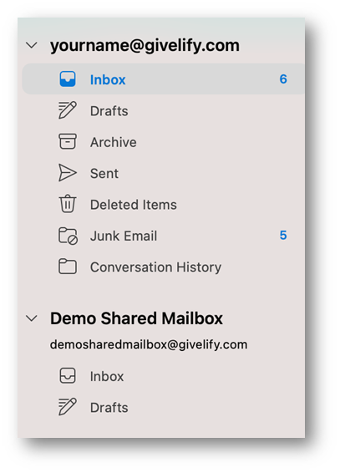Click the Junk Email blocked-folder icon

(x=69, y=236)
